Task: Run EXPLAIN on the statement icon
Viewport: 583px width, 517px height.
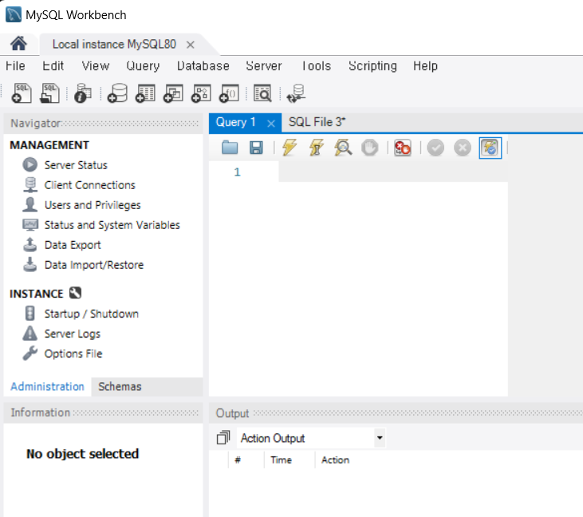Action: (x=343, y=148)
